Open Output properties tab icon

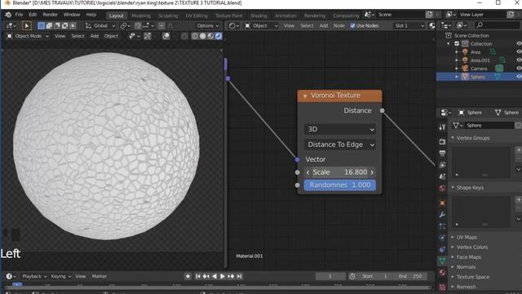coord(442,154)
